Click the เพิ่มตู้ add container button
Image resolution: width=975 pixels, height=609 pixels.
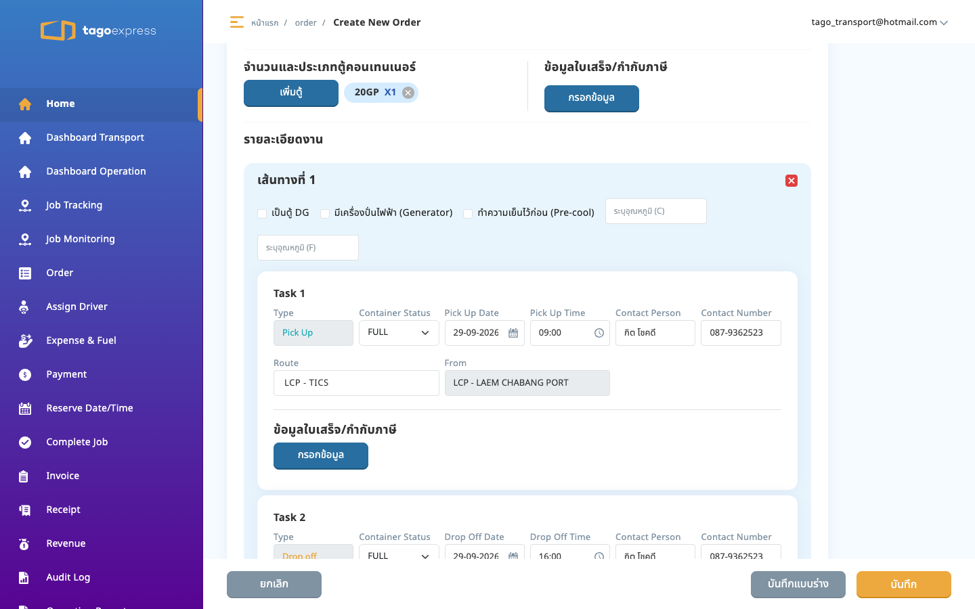click(291, 93)
